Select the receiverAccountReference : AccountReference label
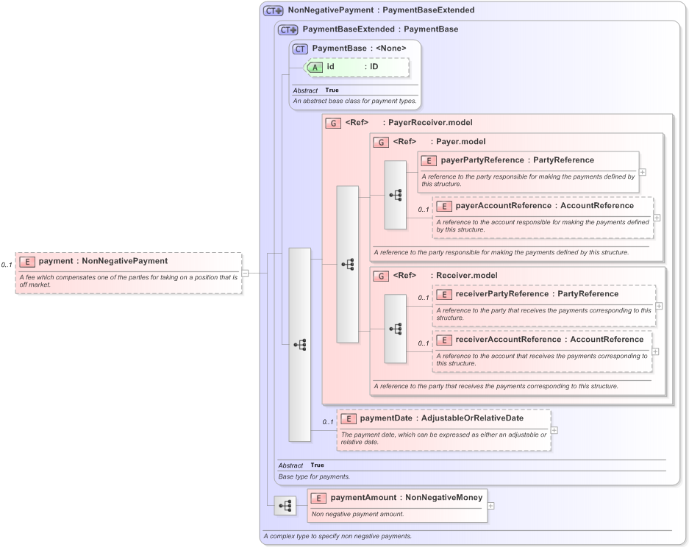The height and width of the screenshot is (547, 689). coord(549,340)
